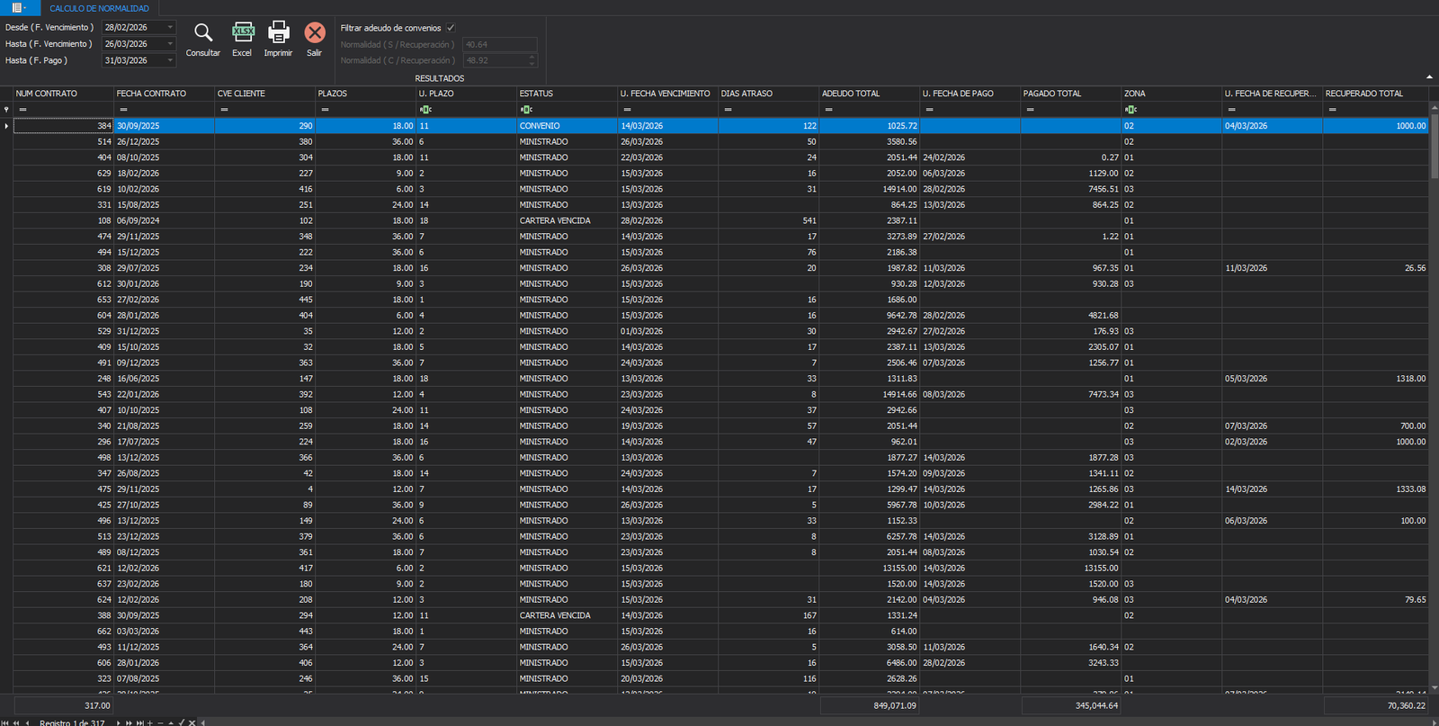The height and width of the screenshot is (726, 1439).
Task: Jump to the first record in navigator
Action: coord(6,722)
